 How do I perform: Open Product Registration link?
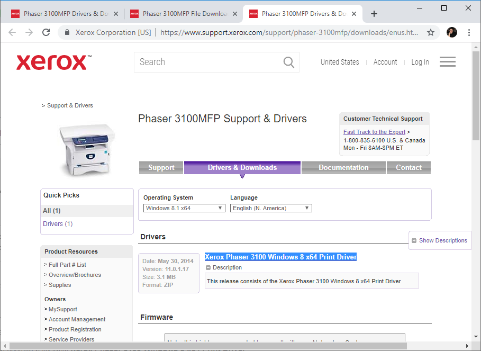(75, 329)
